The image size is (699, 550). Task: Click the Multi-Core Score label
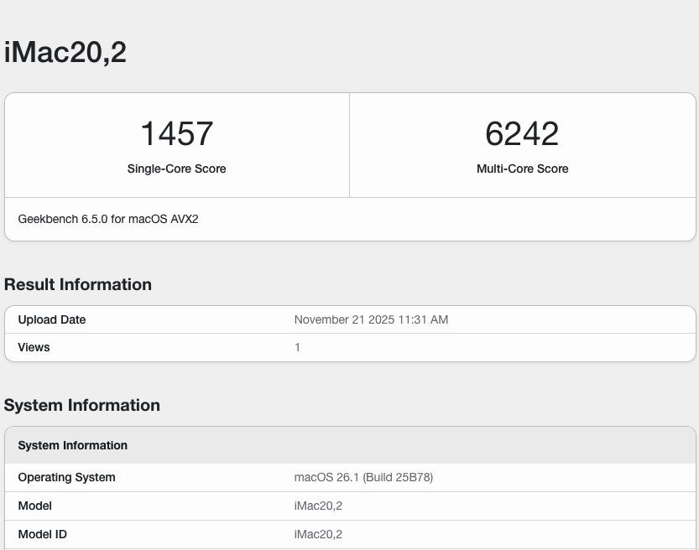[522, 169]
